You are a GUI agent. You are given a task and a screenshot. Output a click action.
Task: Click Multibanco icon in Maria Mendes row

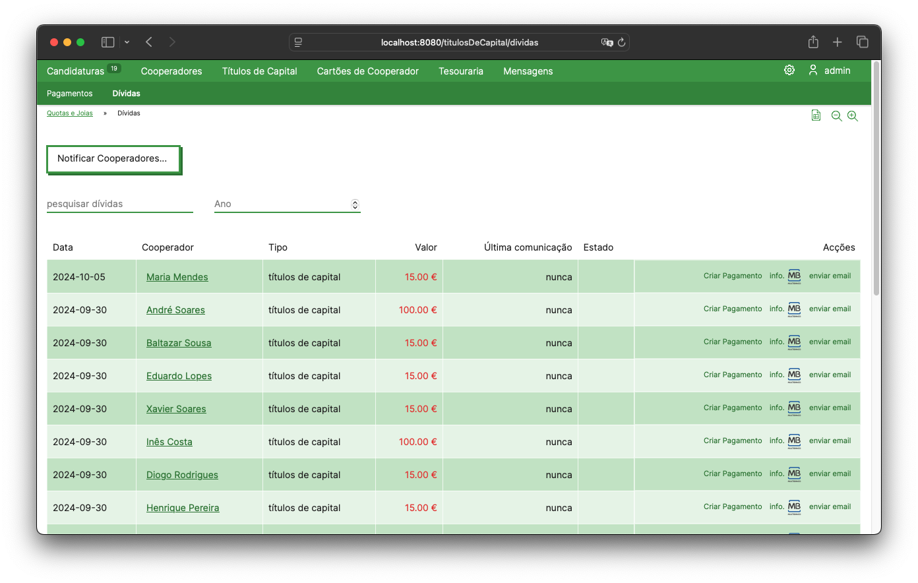tap(794, 276)
